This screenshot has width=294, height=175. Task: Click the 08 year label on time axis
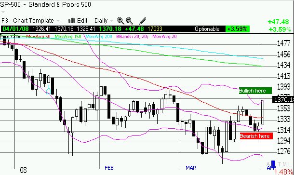coord(23,170)
